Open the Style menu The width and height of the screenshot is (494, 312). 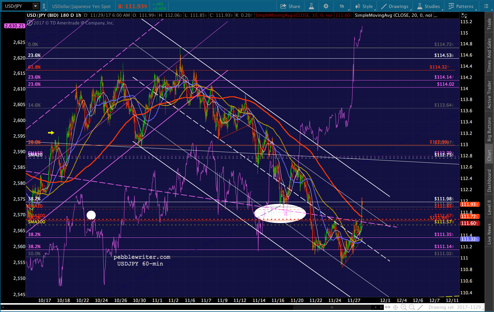pos(364,6)
